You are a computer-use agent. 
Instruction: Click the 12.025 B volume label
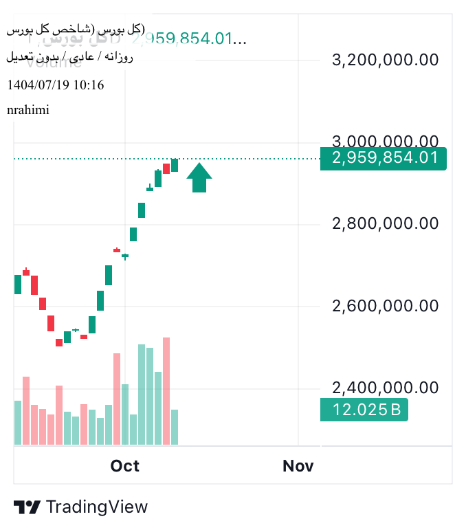(x=364, y=410)
